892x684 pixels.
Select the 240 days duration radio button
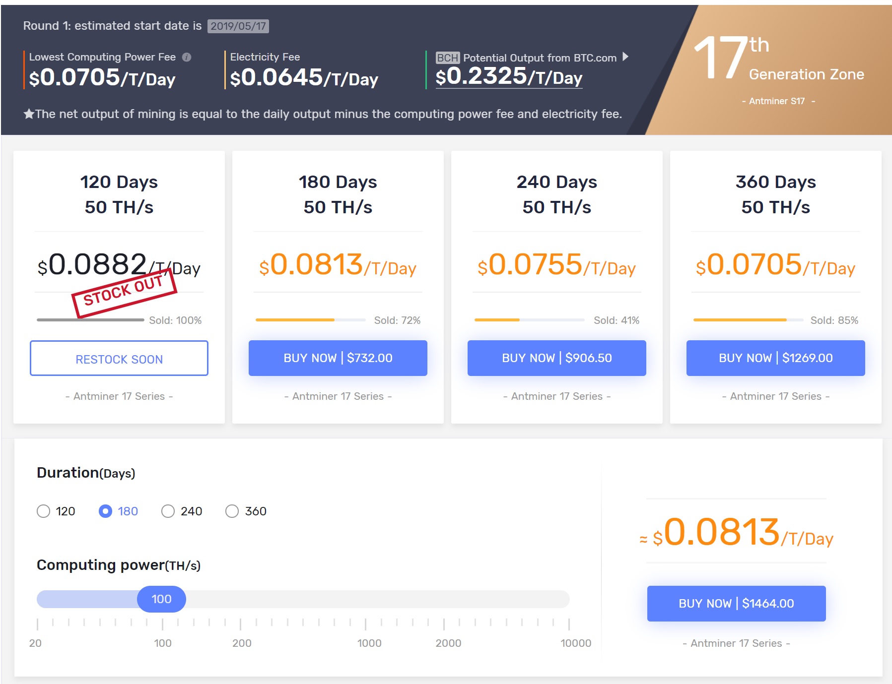[x=168, y=511]
